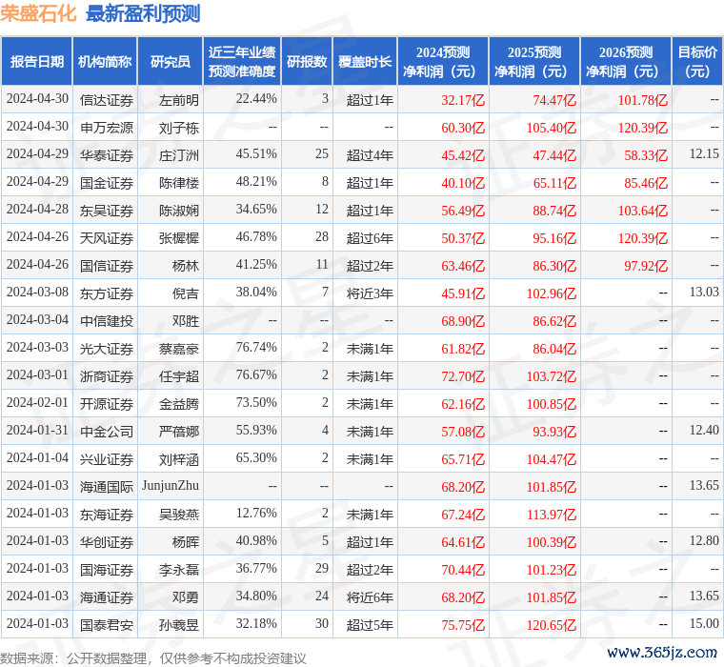
Task: Click accuracy value 12.76%
Action: click(256, 514)
